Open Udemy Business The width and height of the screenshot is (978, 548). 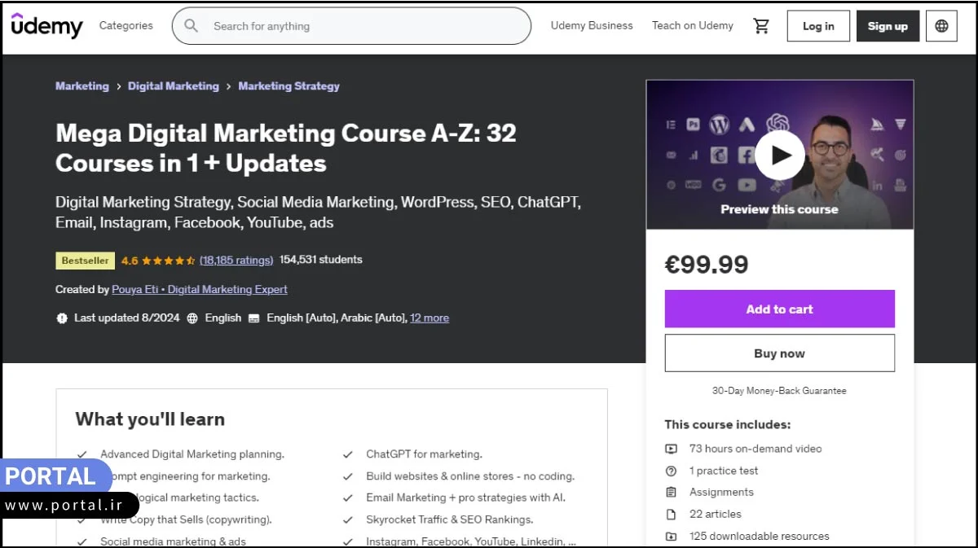click(592, 25)
